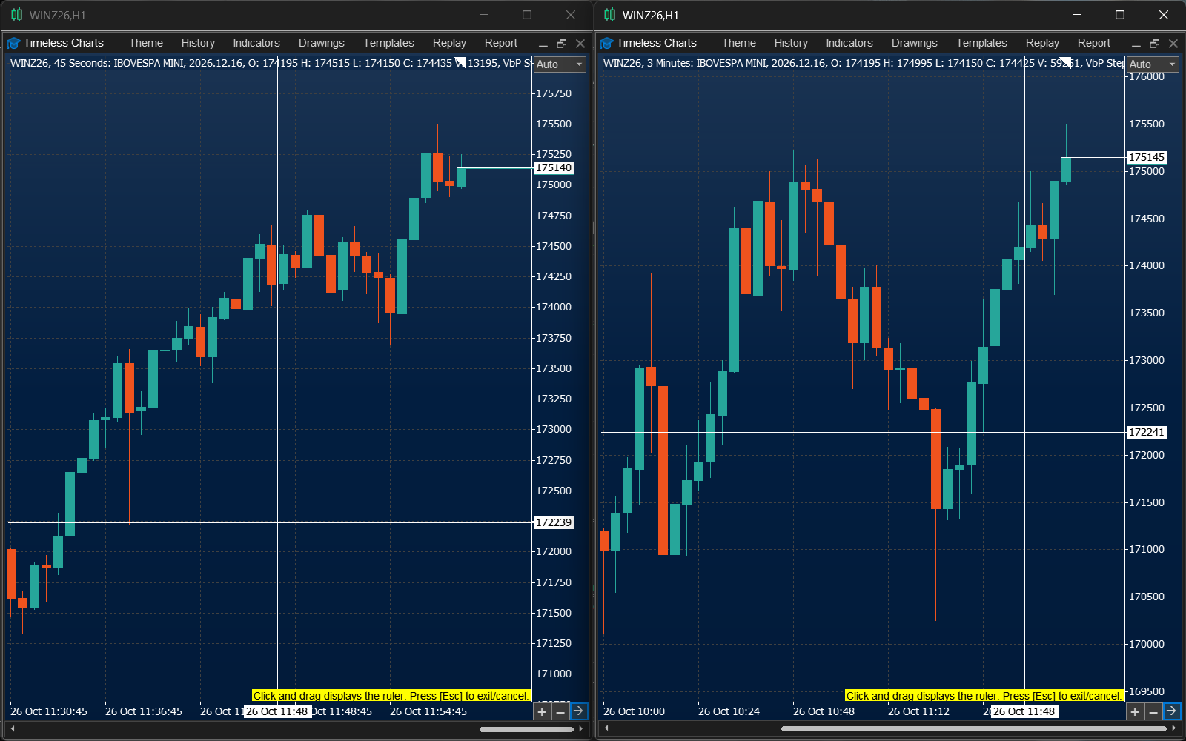This screenshot has width=1186, height=741.
Task: Click Timeless Charts logo icon in right window
Action: pos(607,43)
